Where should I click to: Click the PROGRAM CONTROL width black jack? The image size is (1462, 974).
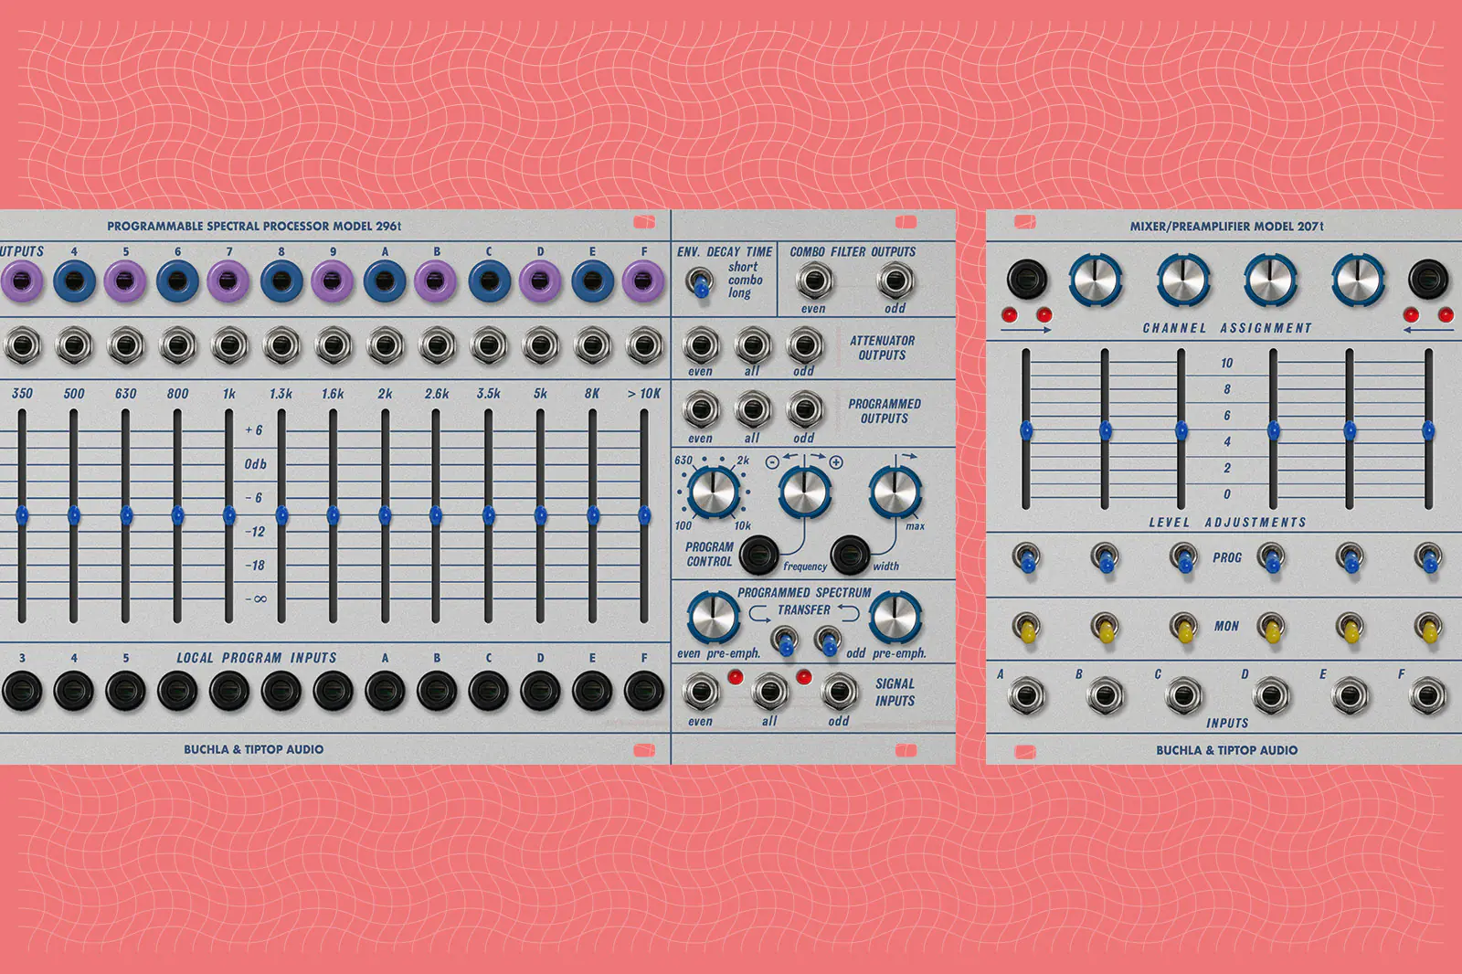click(850, 554)
